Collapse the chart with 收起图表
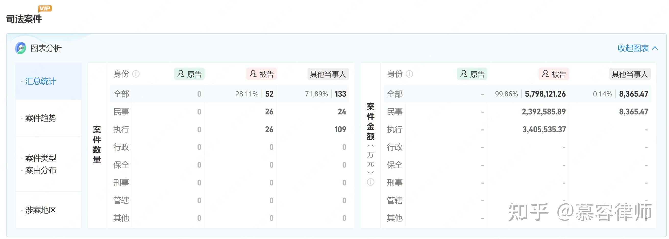 click(x=638, y=48)
